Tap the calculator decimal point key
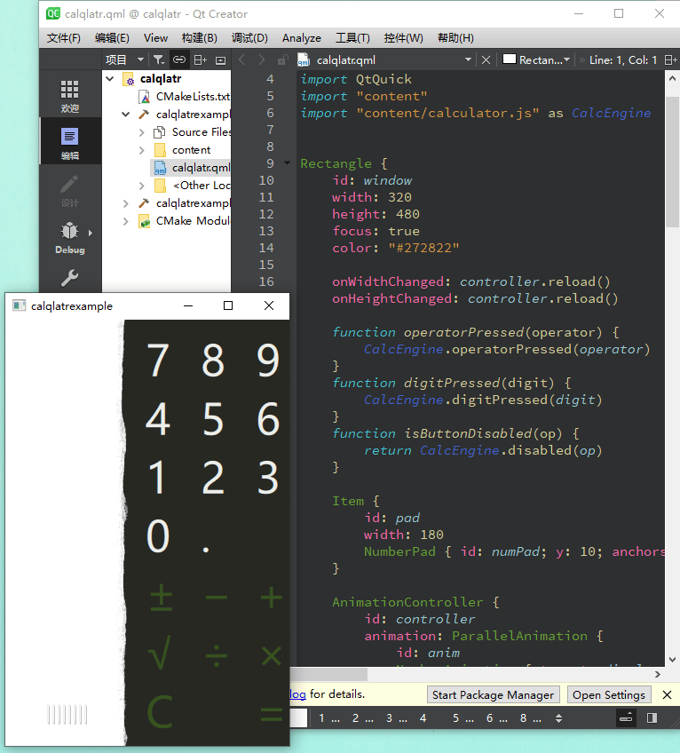The height and width of the screenshot is (753, 680). pos(206,550)
